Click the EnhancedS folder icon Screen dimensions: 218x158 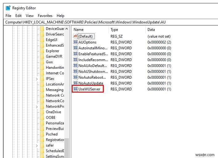click(42, 45)
